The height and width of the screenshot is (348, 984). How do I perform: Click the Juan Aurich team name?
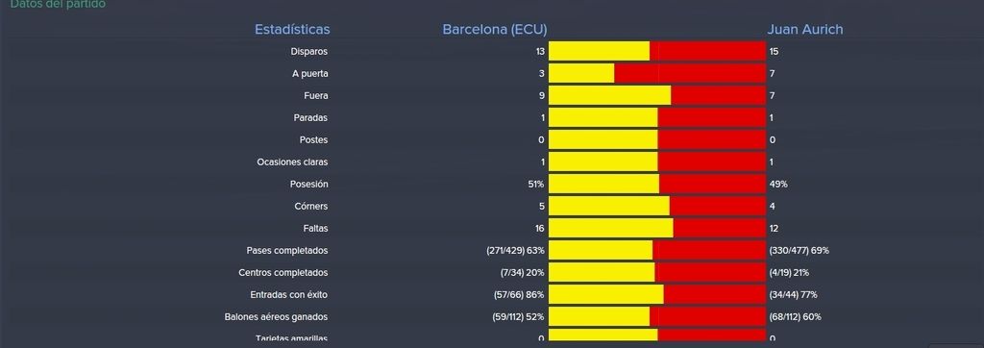(805, 30)
